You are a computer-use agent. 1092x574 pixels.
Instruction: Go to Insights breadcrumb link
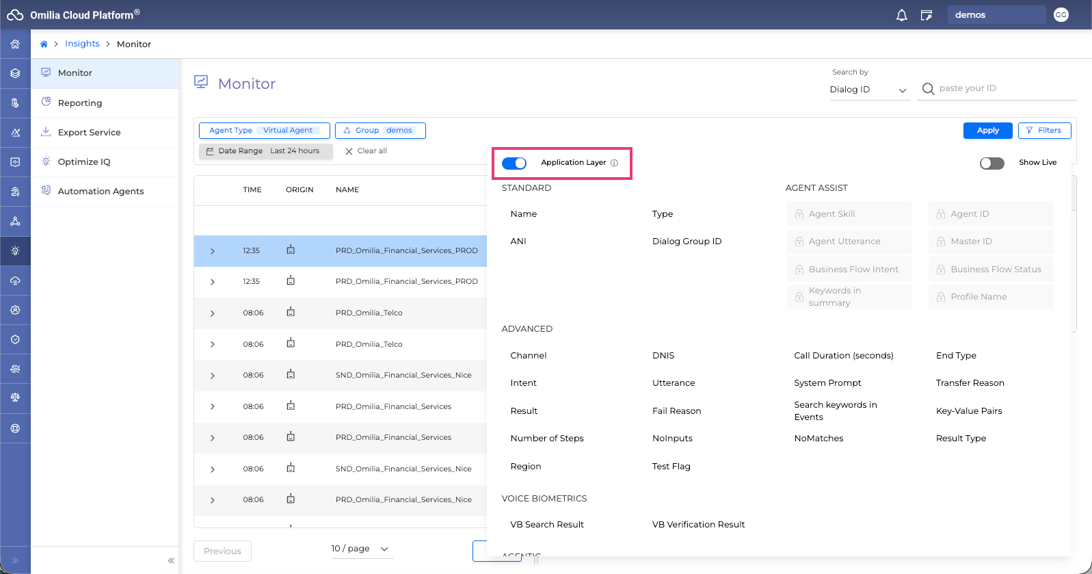(x=82, y=44)
